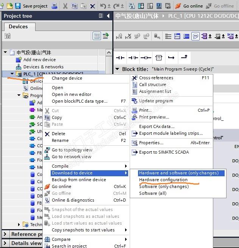Click the Upload from device toolbar icon
239x248 pixels.
click(x=150, y=6)
